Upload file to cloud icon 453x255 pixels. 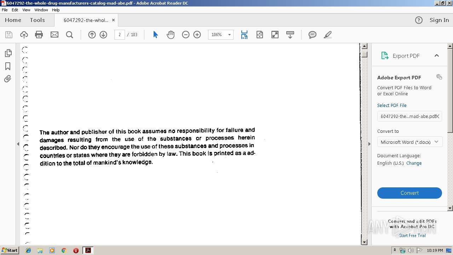click(24, 35)
